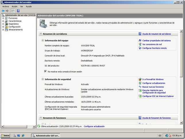Screen dimensions: 185x139
Task: Expand the Configuración tree node
Action: [x=3, y=27]
